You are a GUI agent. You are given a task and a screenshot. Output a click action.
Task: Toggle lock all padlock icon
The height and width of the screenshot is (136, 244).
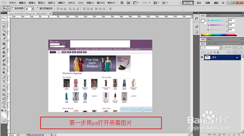tap(218, 52)
